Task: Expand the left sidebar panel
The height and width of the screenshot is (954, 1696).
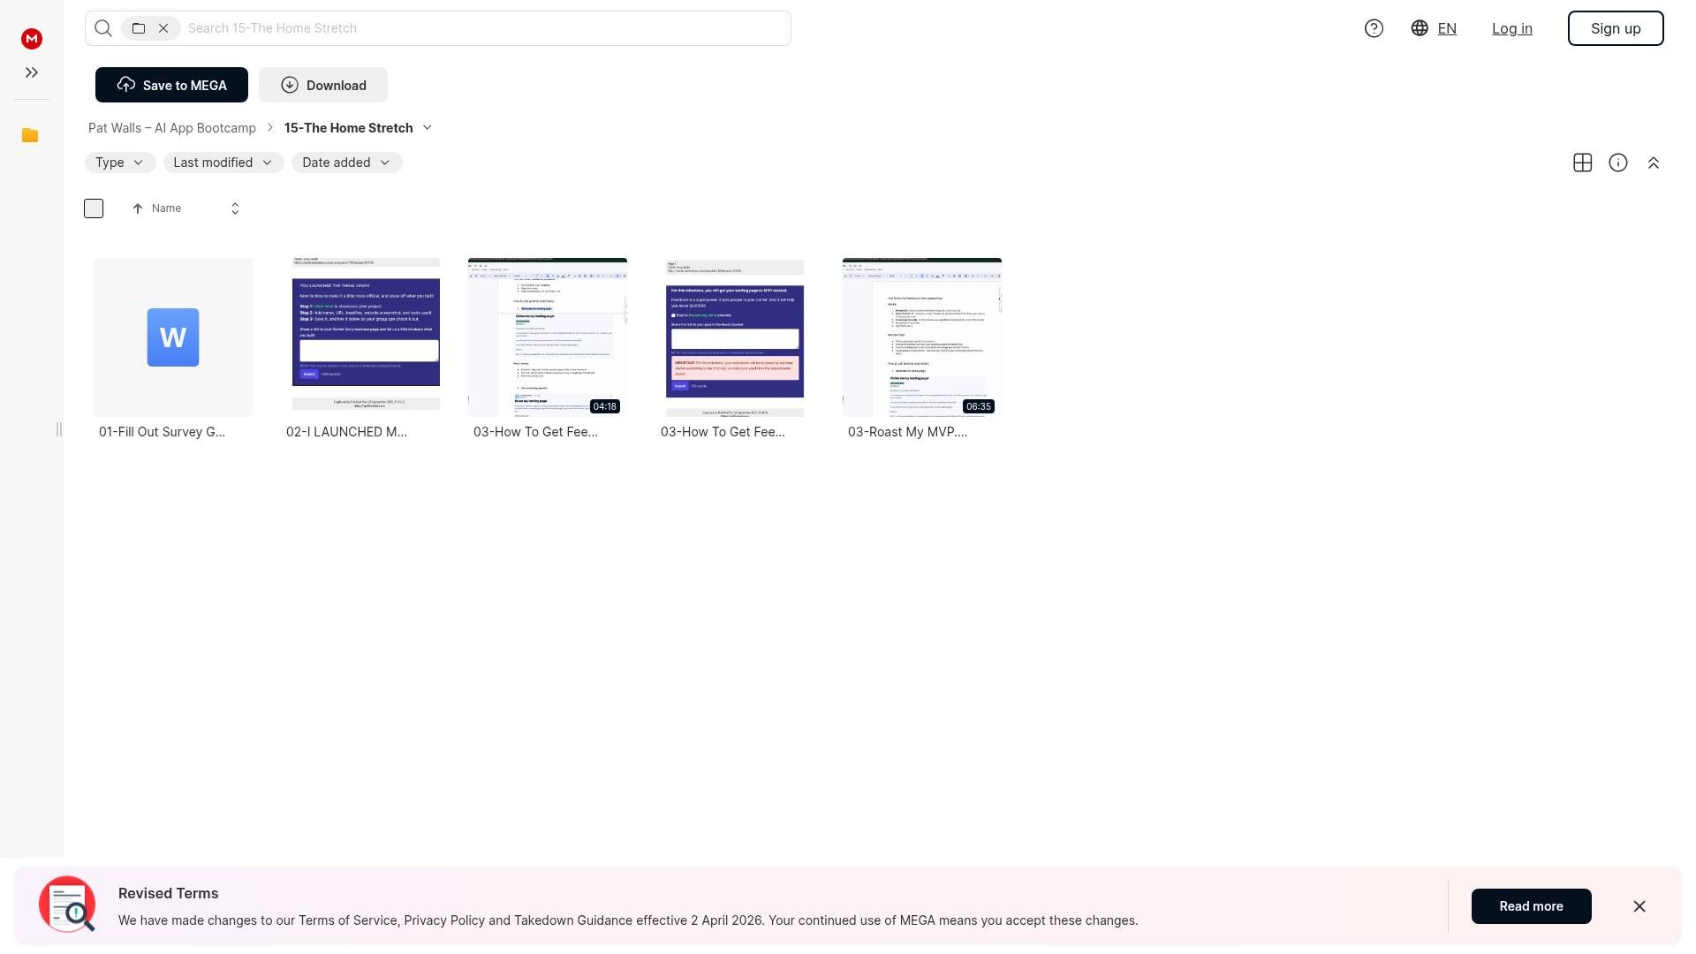Action: [x=32, y=72]
